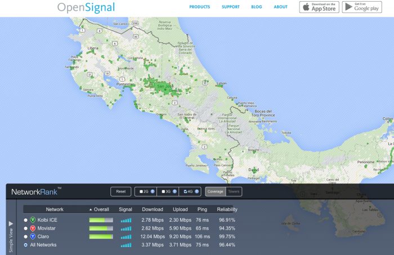This screenshot has width=394, height=255.
Task: Switch to Coverage view
Action: click(x=216, y=191)
